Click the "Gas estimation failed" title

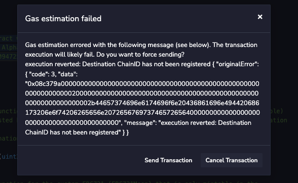coord(63,19)
